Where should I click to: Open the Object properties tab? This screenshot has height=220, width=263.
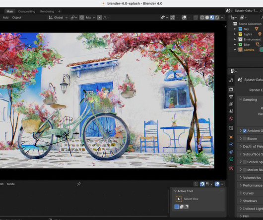(231, 137)
